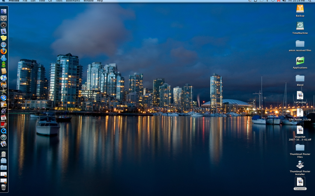Click the chat bubble status icon
This screenshot has width=315, height=196.
(x=261, y=1)
